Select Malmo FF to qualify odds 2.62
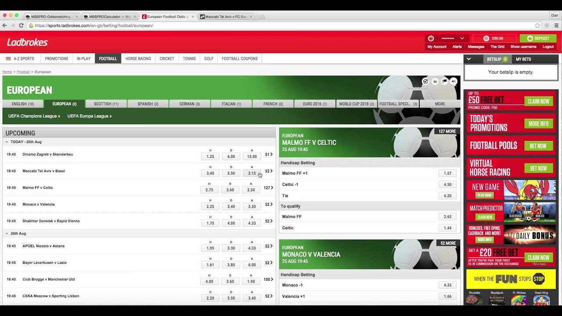The image size is (562, 316). 447,217
